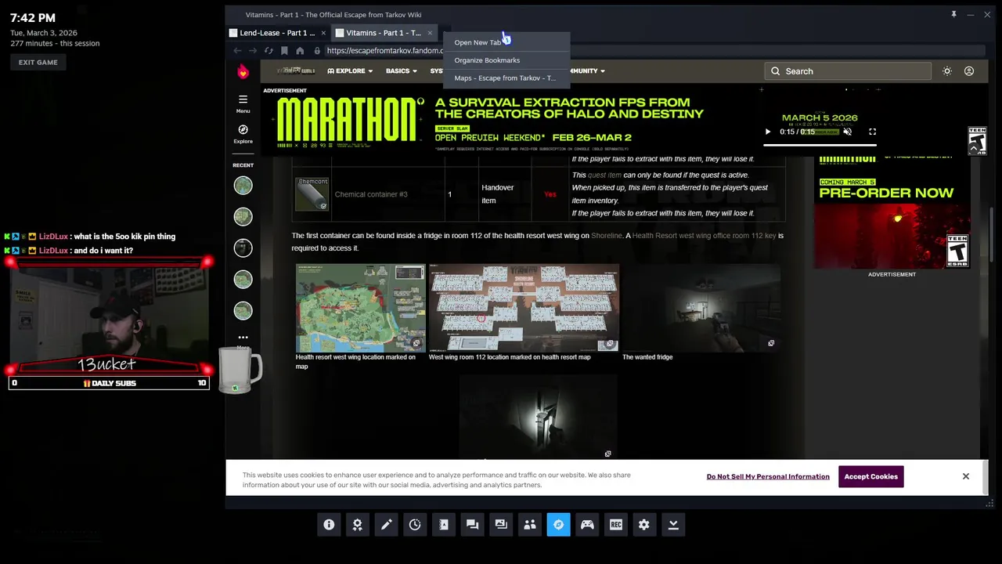Expand the BASICS dropdown in wiki navigation
The height and width of the screenshot is (564, 1002).
click(x=401, y=71)
